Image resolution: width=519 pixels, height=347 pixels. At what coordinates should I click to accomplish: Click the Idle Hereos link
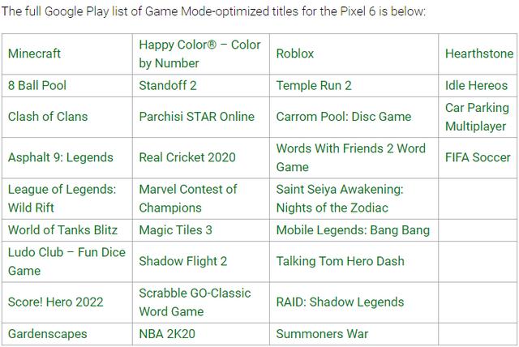point(478,85)
